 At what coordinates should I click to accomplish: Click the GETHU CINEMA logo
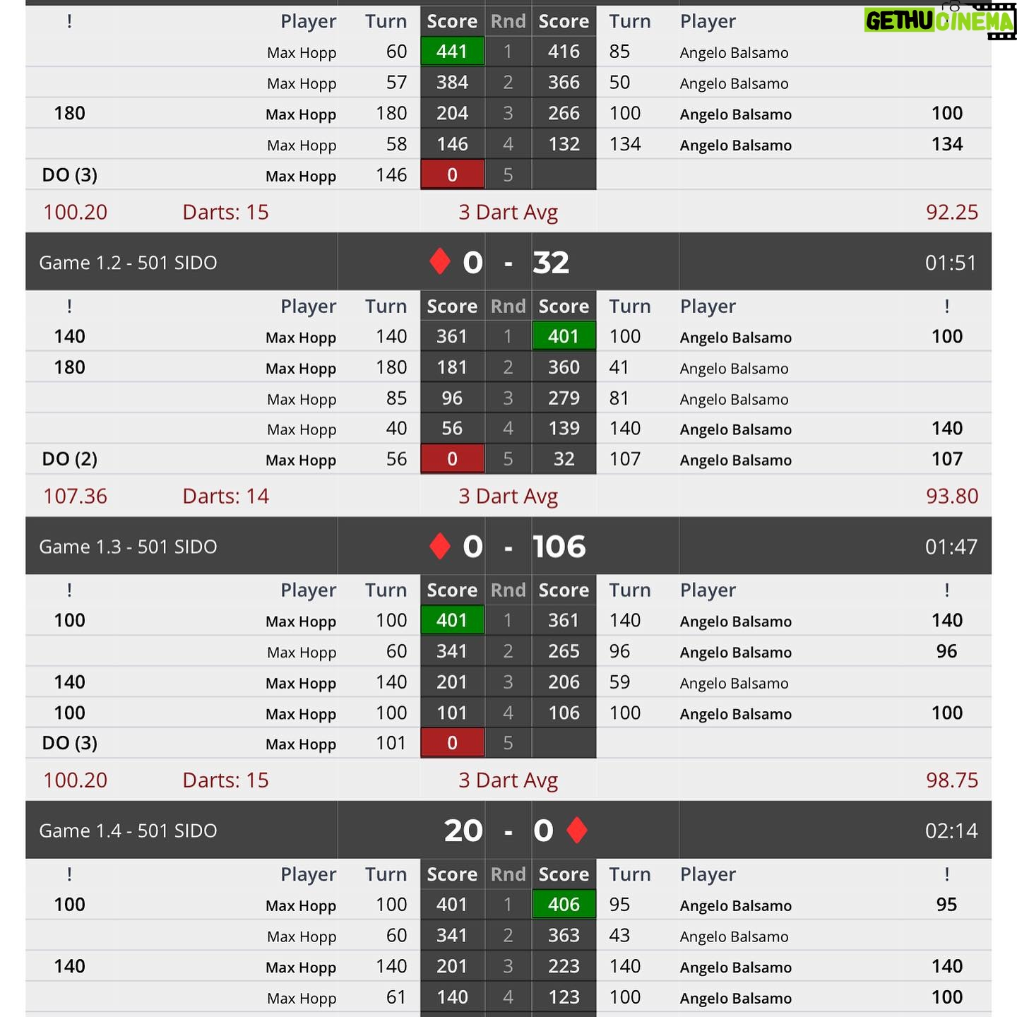pos(940,21)
